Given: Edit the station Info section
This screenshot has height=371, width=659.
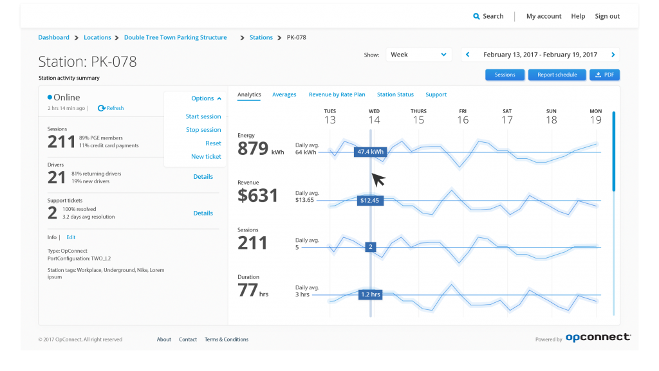Looking at the screenshot, I should (70, 237).
